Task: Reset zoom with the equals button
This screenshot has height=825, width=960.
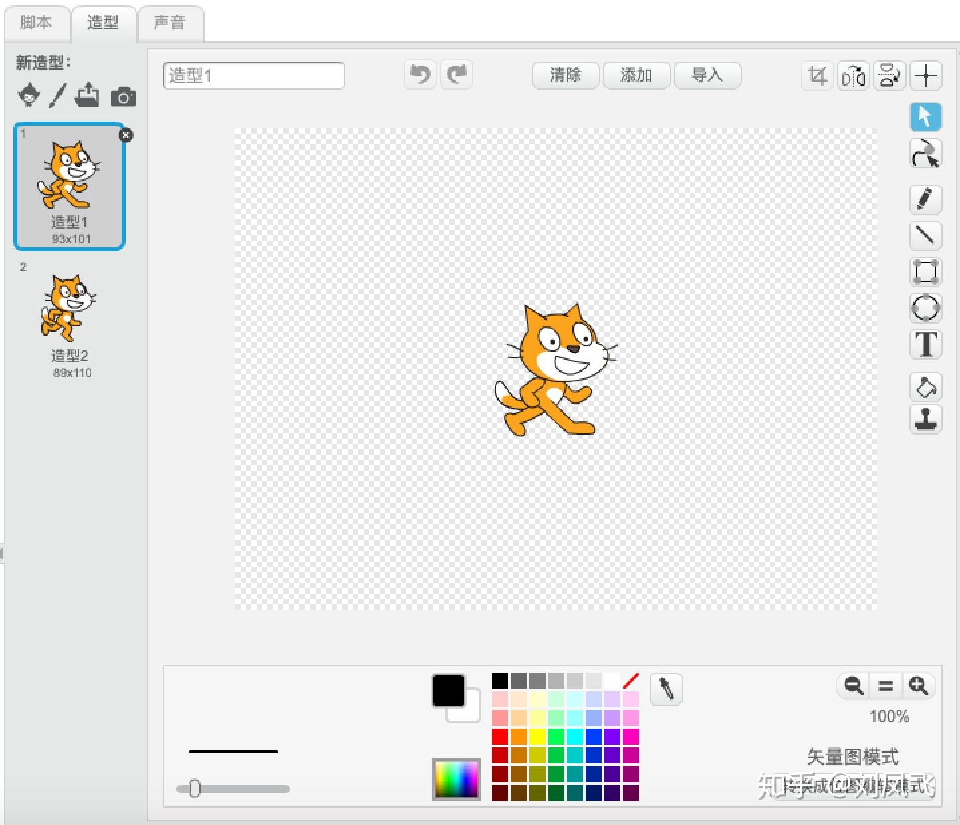Action: pos(886,686)
